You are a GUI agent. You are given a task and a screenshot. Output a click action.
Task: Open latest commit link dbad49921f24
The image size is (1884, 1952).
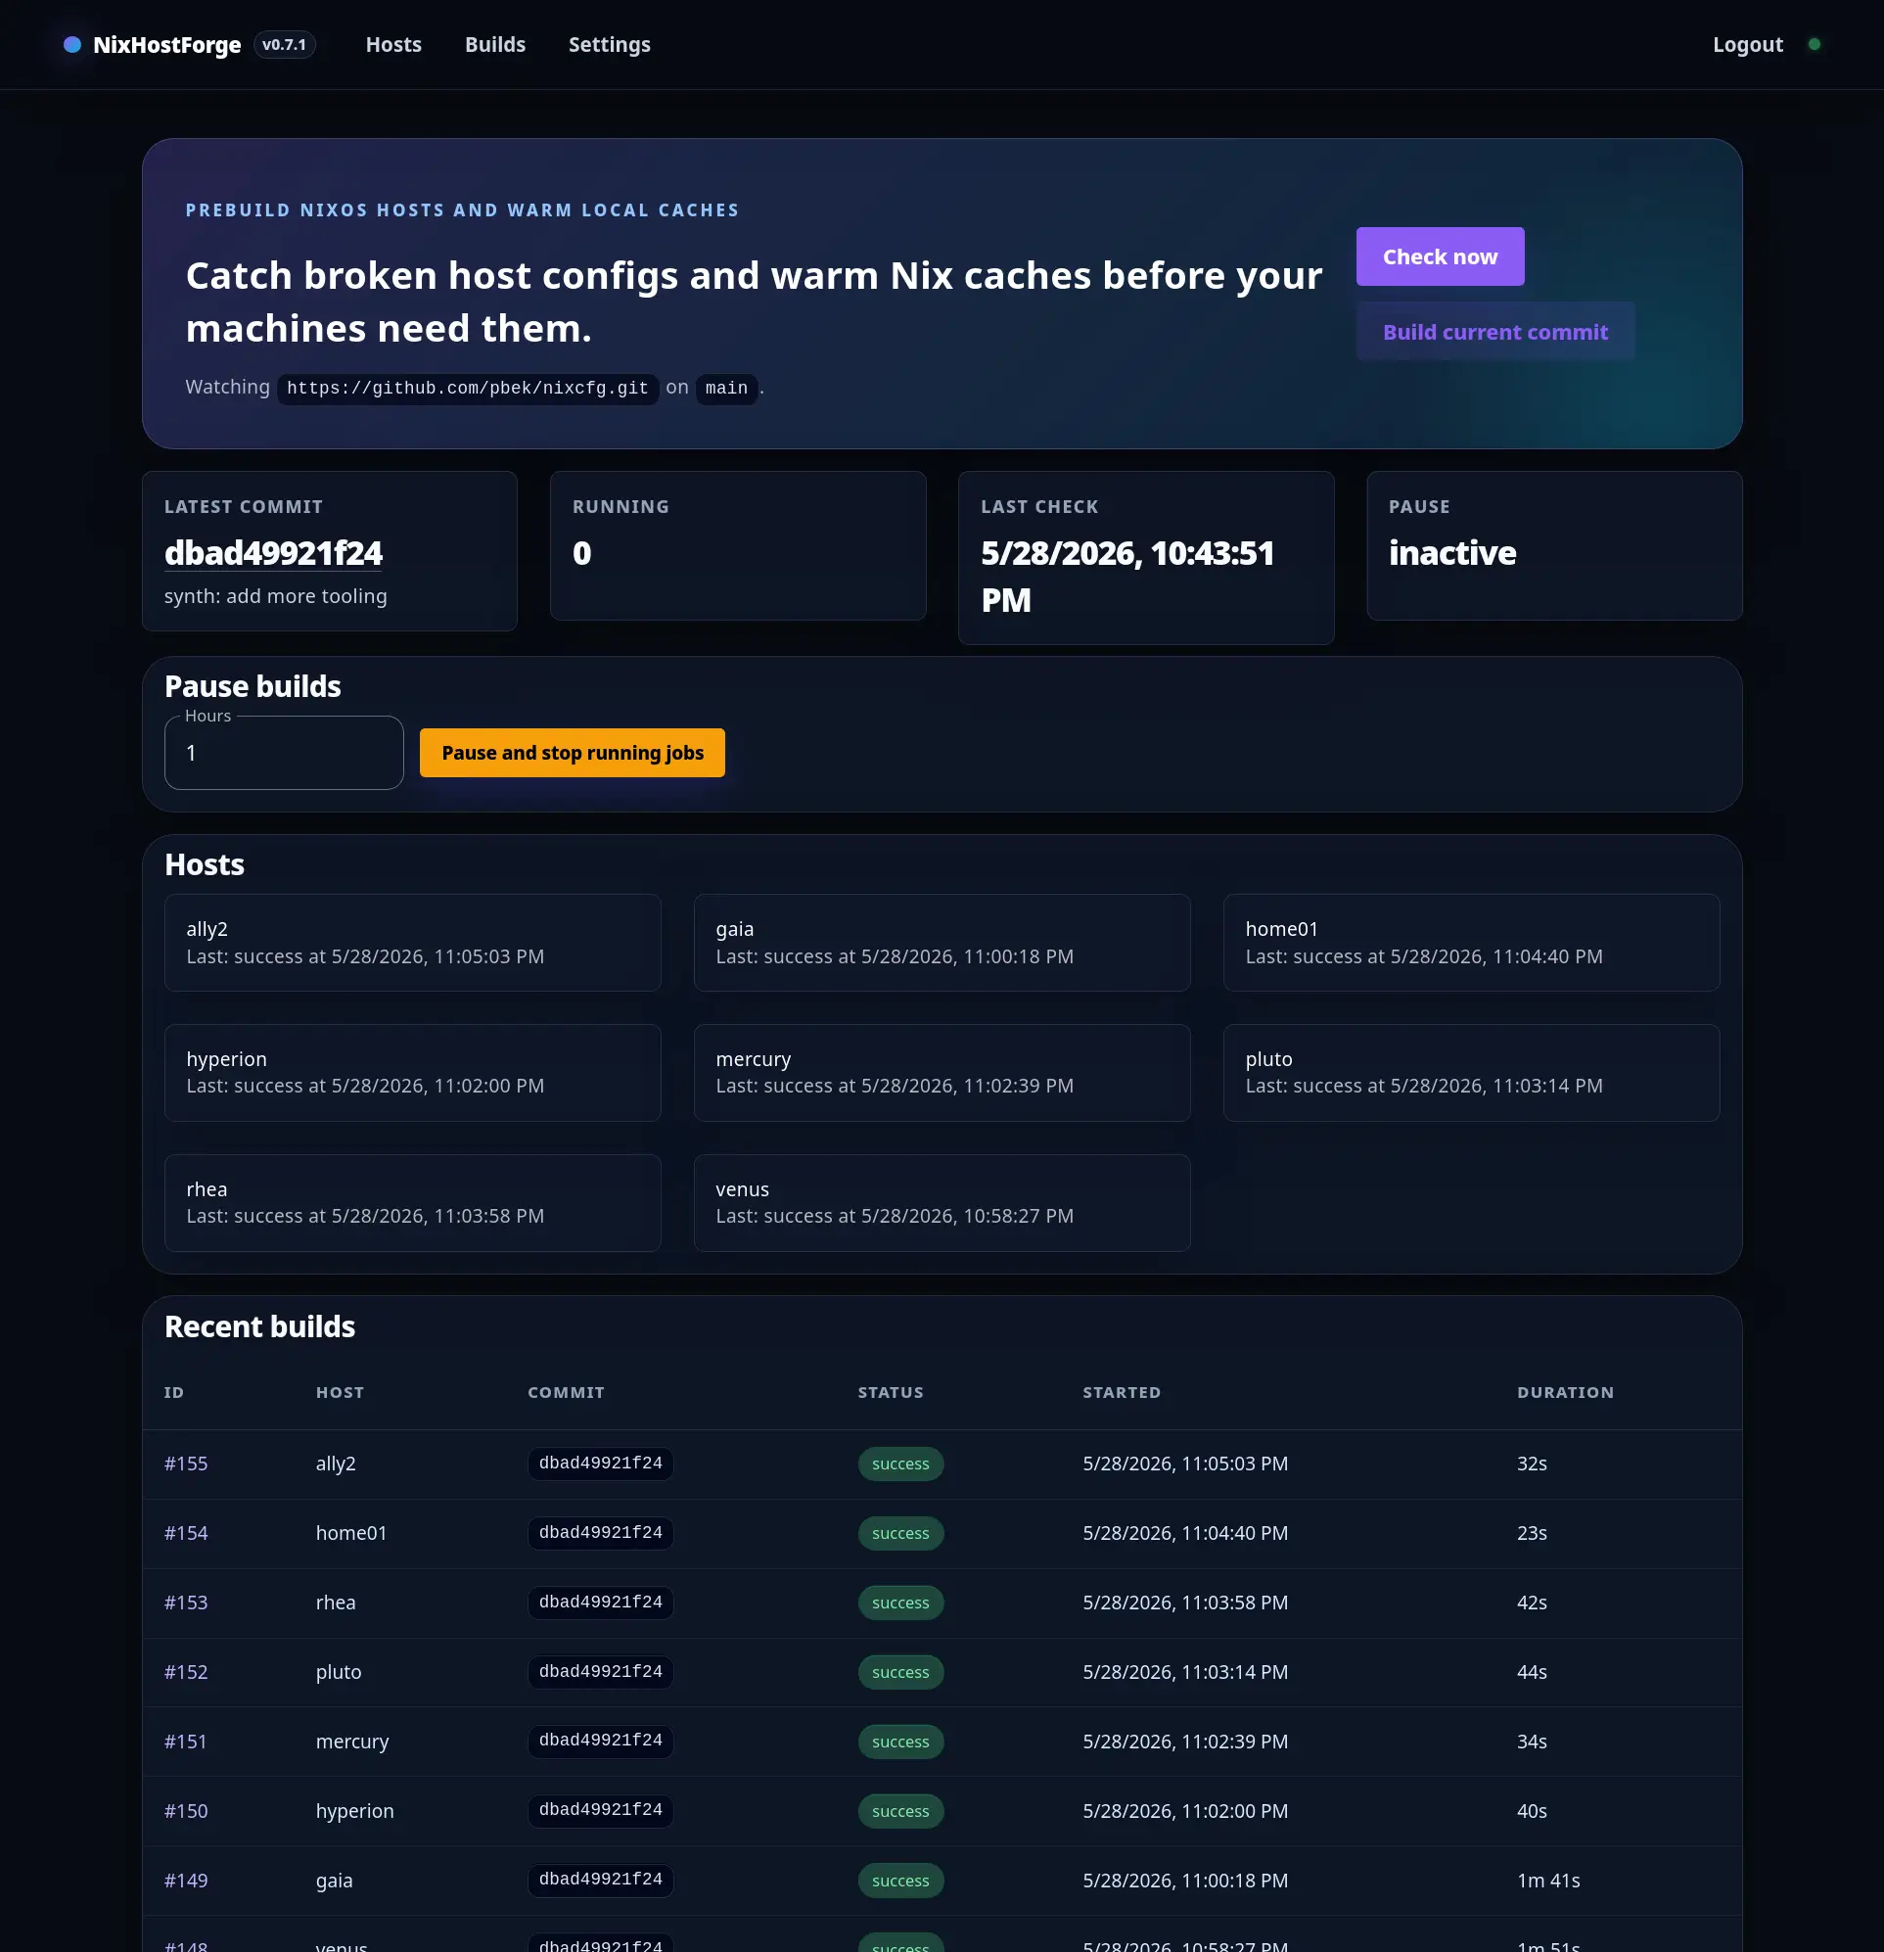coord(273,553)
